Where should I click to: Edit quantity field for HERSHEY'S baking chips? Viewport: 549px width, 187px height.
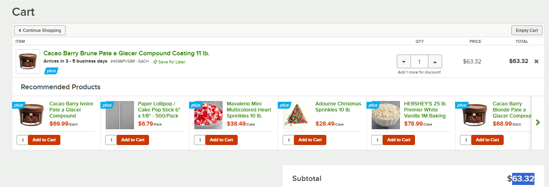click(377, 140)
